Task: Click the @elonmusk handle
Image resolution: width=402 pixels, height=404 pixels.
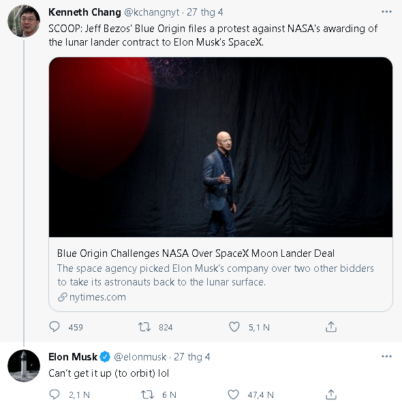Action: 140,357
